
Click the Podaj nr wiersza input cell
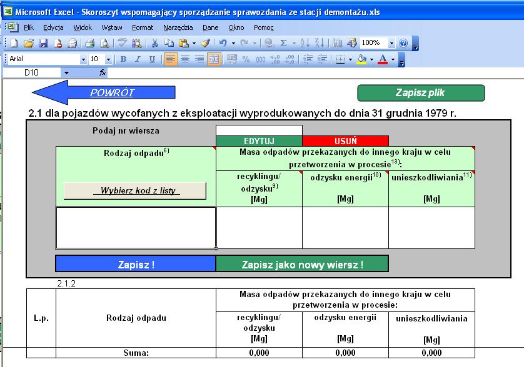[259, 130]
